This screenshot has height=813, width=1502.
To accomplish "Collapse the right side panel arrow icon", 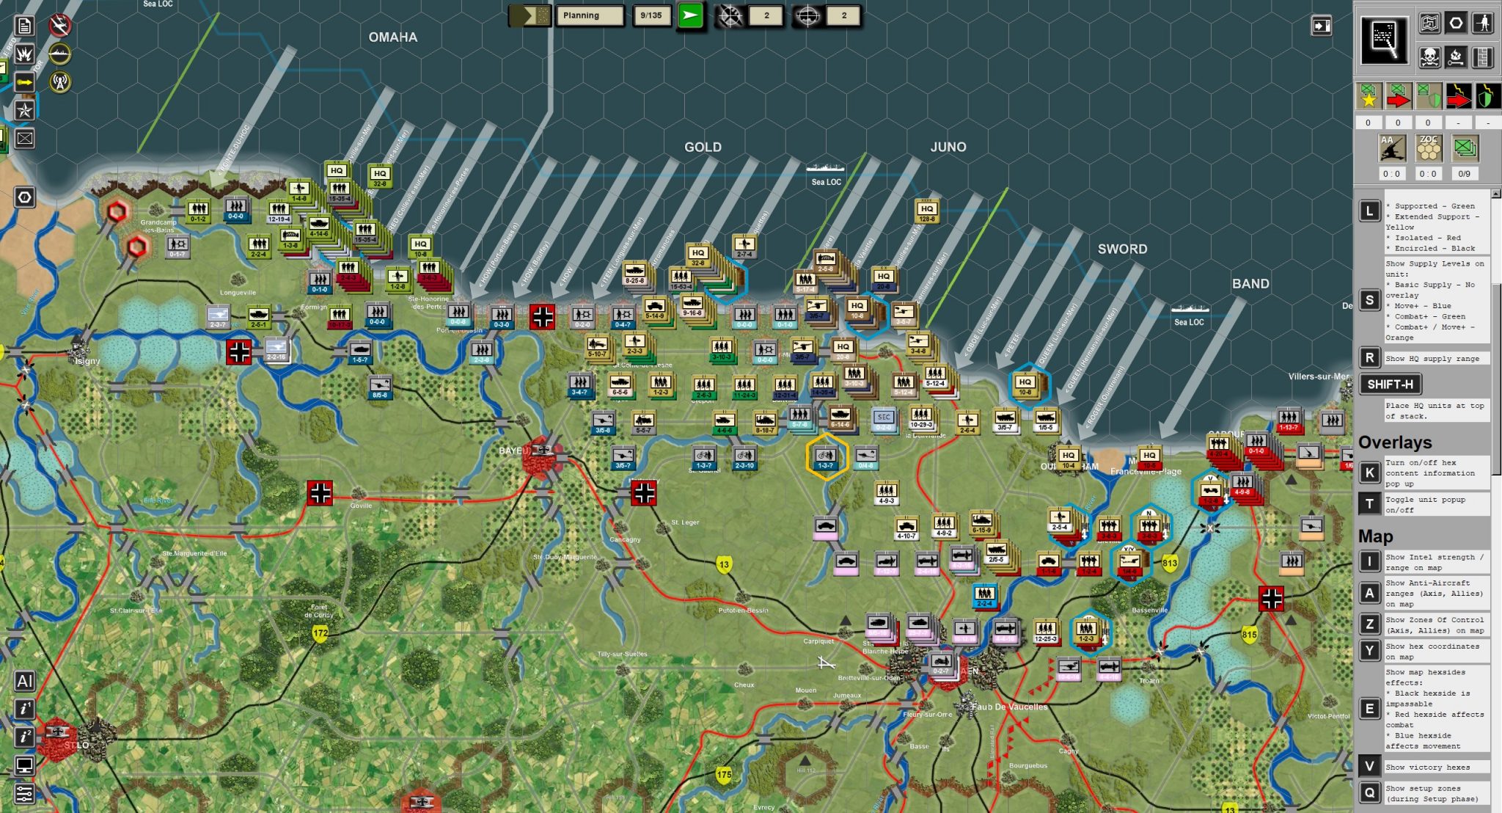I will [x=1321, y=26].
